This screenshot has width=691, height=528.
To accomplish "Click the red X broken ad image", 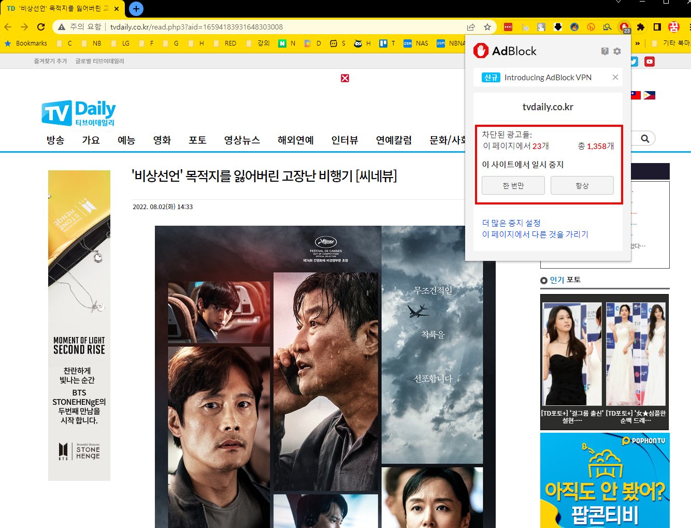I will 345,78.
